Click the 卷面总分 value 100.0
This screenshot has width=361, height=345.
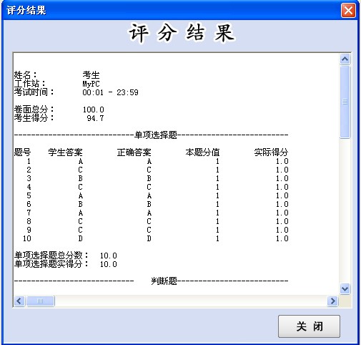93,110
